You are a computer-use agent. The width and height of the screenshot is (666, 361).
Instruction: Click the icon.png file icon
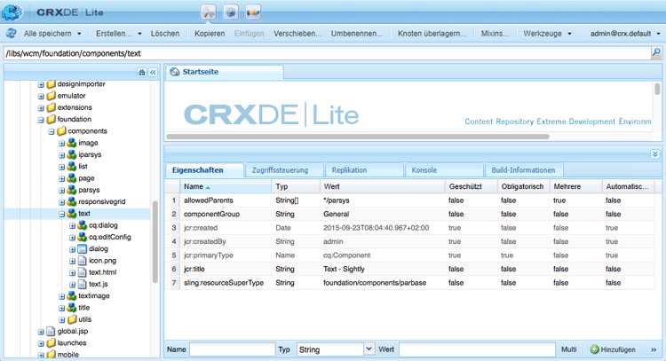(82, 261)
